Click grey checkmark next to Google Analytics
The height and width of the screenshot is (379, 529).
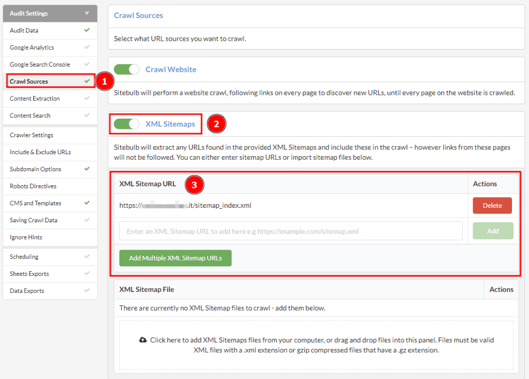pyautogui.click(x=87, y=47)
